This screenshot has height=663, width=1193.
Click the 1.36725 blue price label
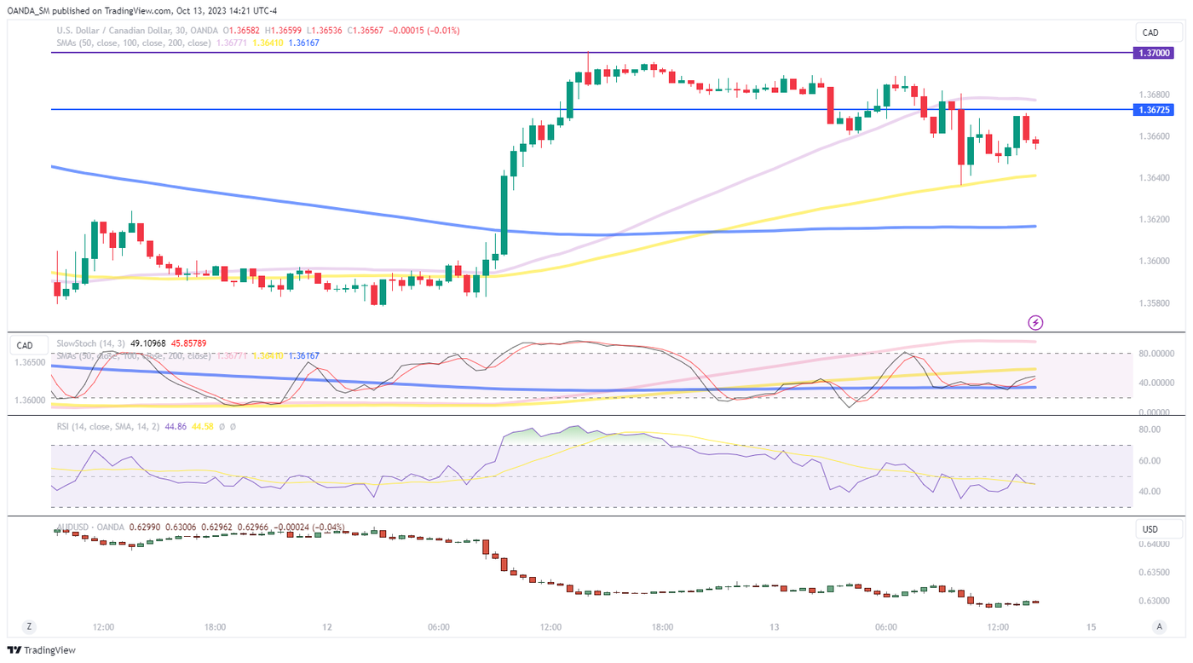pyautogui.click(x=1156, y=110)
